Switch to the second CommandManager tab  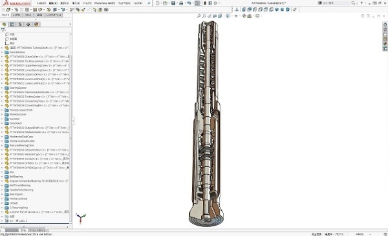[17, 15]
